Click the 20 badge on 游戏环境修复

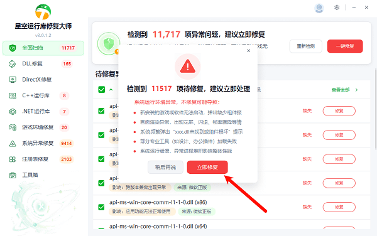click(64, 127)
